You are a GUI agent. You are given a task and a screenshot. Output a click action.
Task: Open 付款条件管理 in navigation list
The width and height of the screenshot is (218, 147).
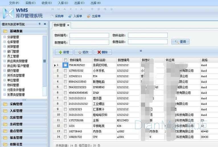[x=16, y=90]
